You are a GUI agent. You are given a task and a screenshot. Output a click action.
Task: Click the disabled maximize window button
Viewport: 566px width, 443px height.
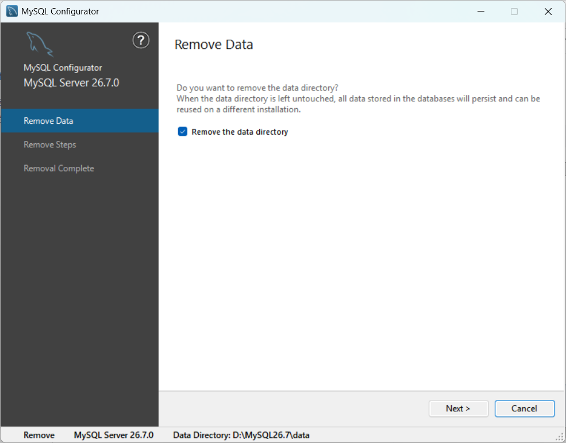pos(514,12)
